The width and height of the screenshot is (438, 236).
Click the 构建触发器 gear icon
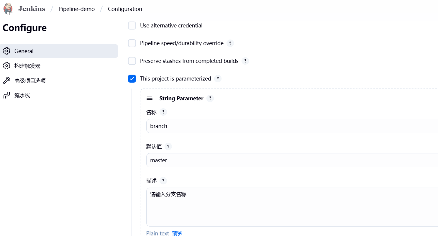tap(6, 66)
